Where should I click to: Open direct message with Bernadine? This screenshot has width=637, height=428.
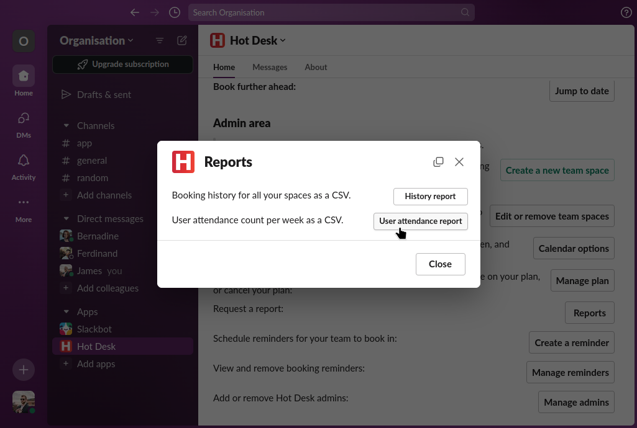(122, 236)
